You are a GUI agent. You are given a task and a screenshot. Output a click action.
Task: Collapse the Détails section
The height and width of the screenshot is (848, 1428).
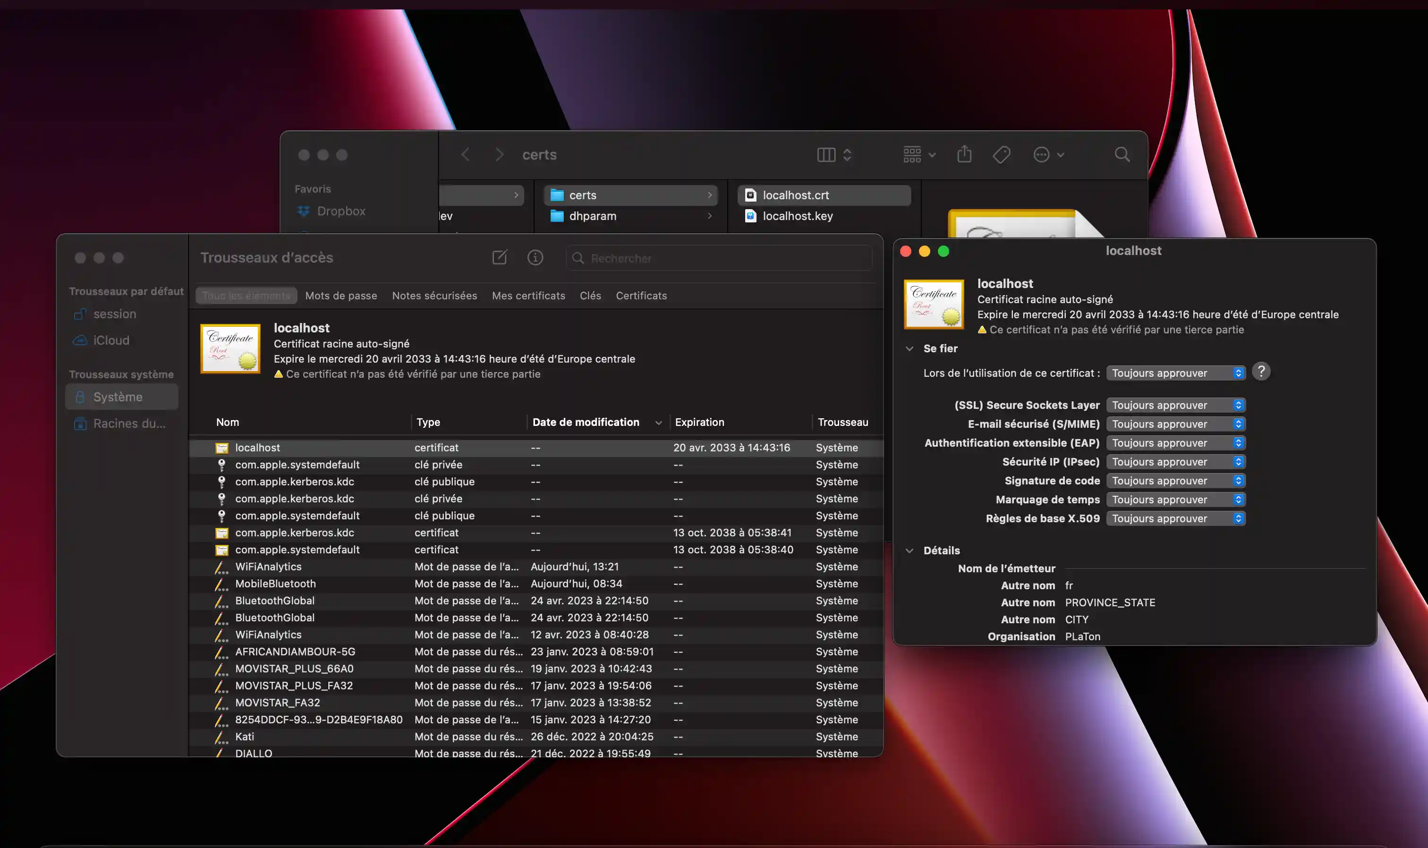point(909,550)
